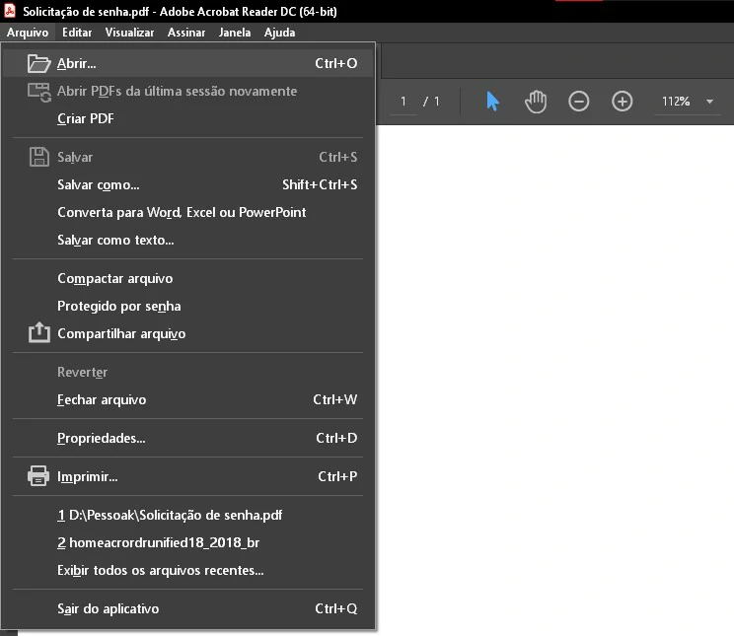Image resolution: width=734 pixels, height=636 pixels.
Task: Open the Arquivo menu
Action: click(28, 33)
